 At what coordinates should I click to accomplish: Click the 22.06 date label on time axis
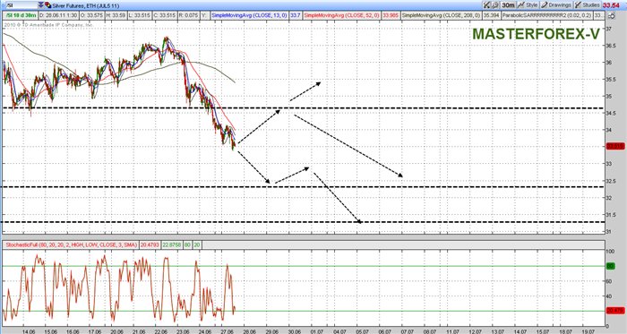click(x=160, y=331)
